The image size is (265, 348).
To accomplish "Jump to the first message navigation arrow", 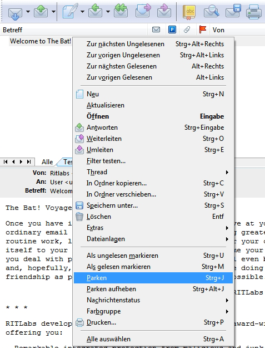I will pyautogui.click(x=6, y=161).
